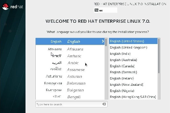The image size is (170, 113).
Task: Select Amharic in the language list
Action: pyautogui.click(x=70, y=56)
